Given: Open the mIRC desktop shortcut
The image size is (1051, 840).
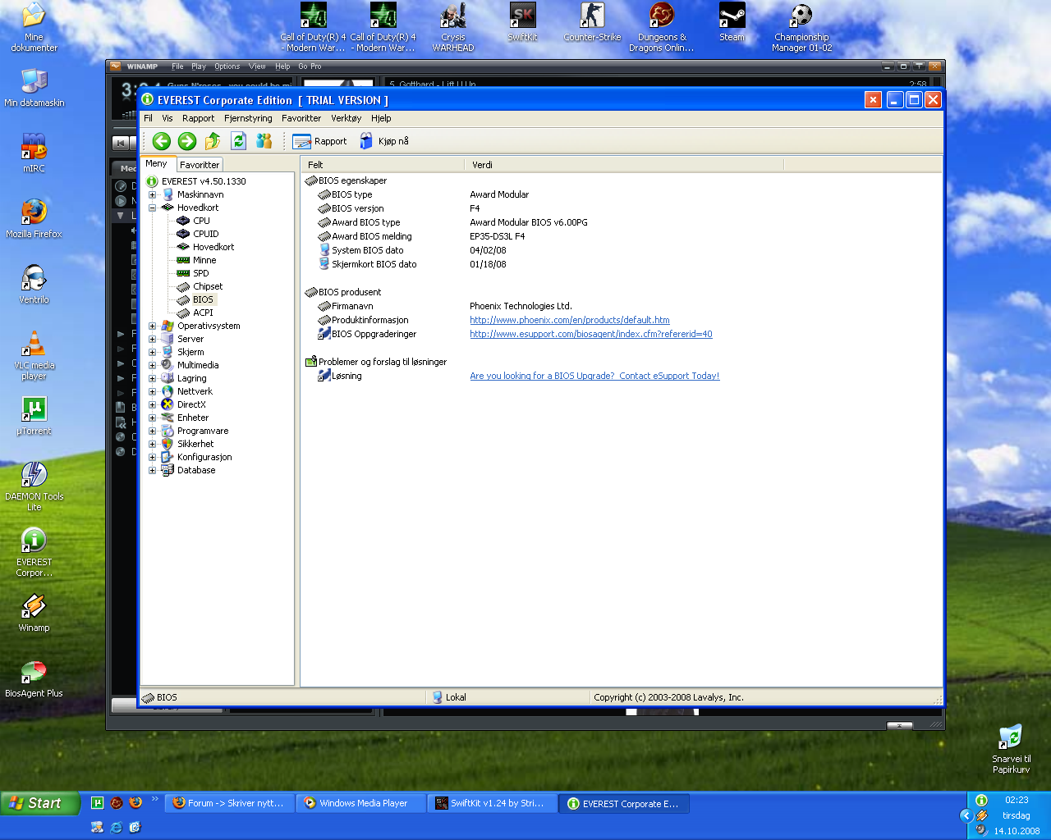Looking at the screenshot, I should 34,153.
